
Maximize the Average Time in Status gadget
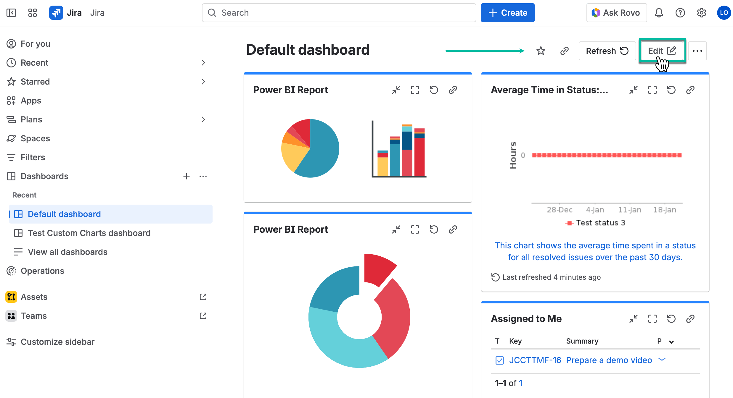pos(652,90)
